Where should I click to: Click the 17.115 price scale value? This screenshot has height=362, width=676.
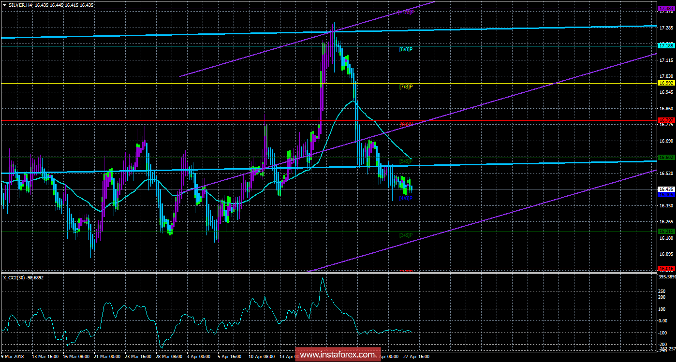[x=666, y=60]
